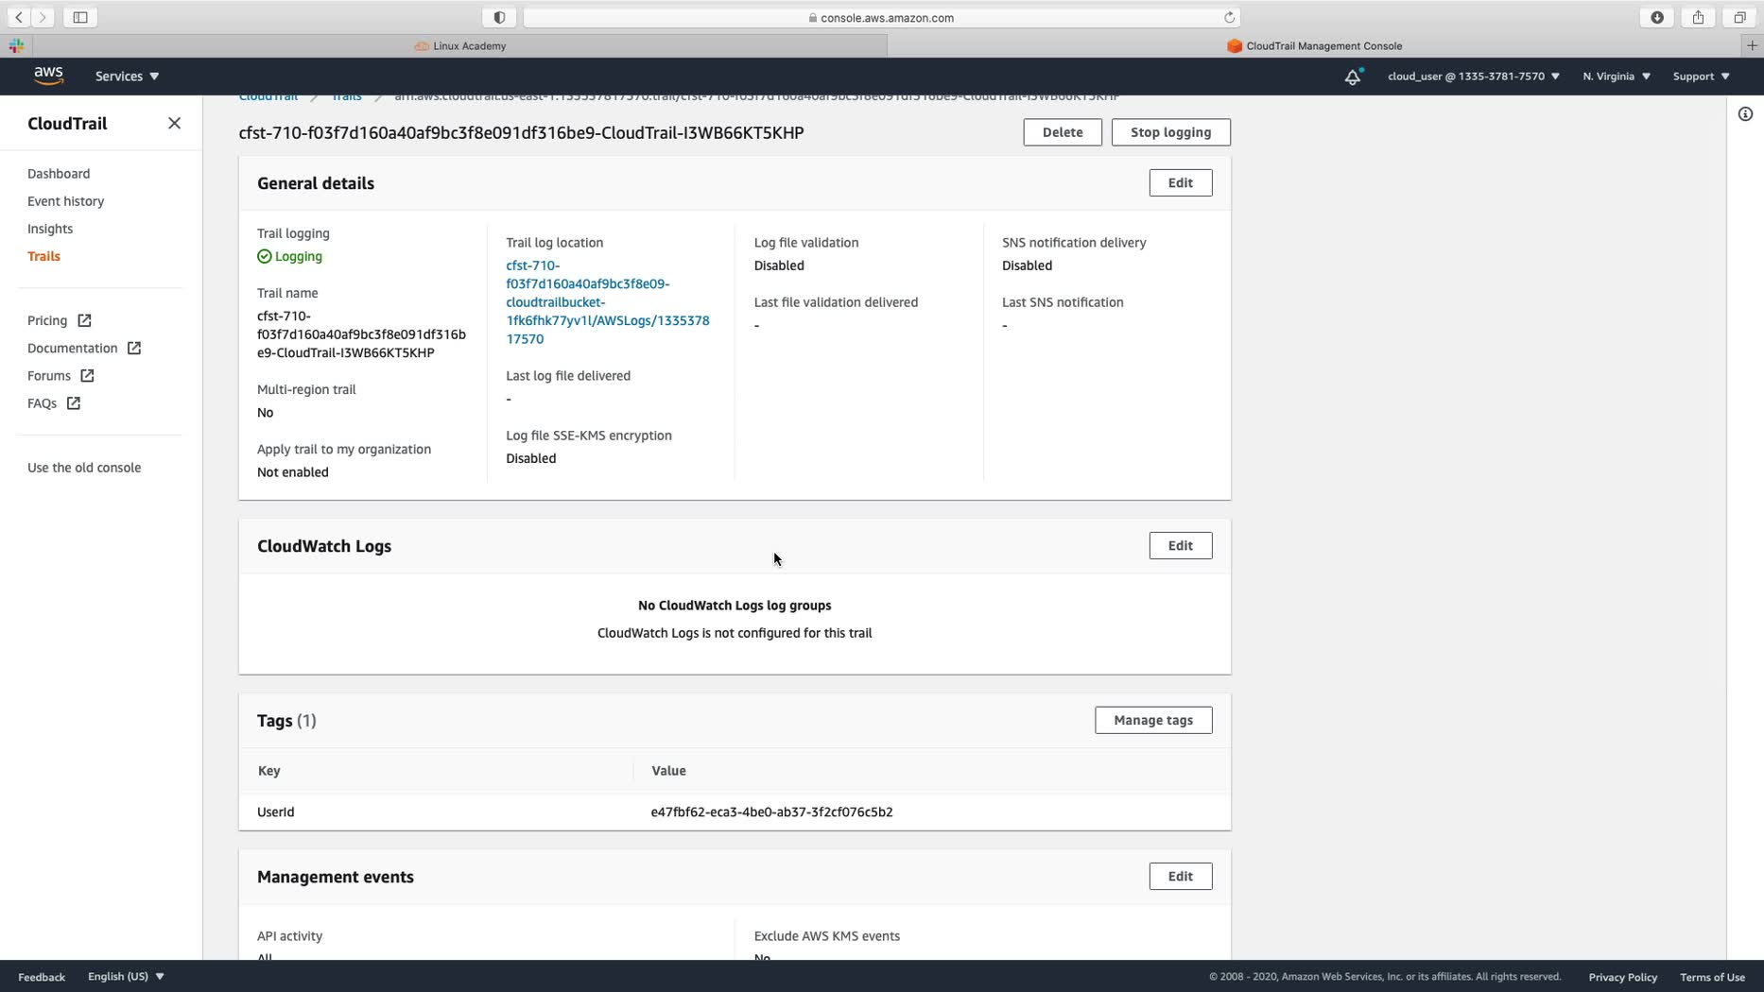Click the Key column header in Tags
Image resolution: width=1764 pixels, height=992 pixels.
[x=269, y=771]
